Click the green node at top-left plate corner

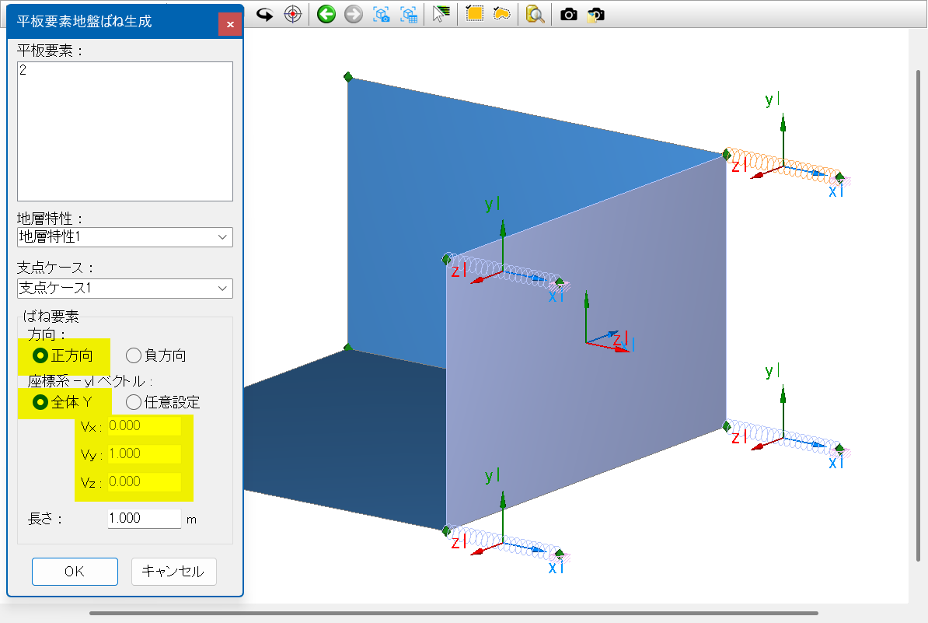(x=348, y=76)
